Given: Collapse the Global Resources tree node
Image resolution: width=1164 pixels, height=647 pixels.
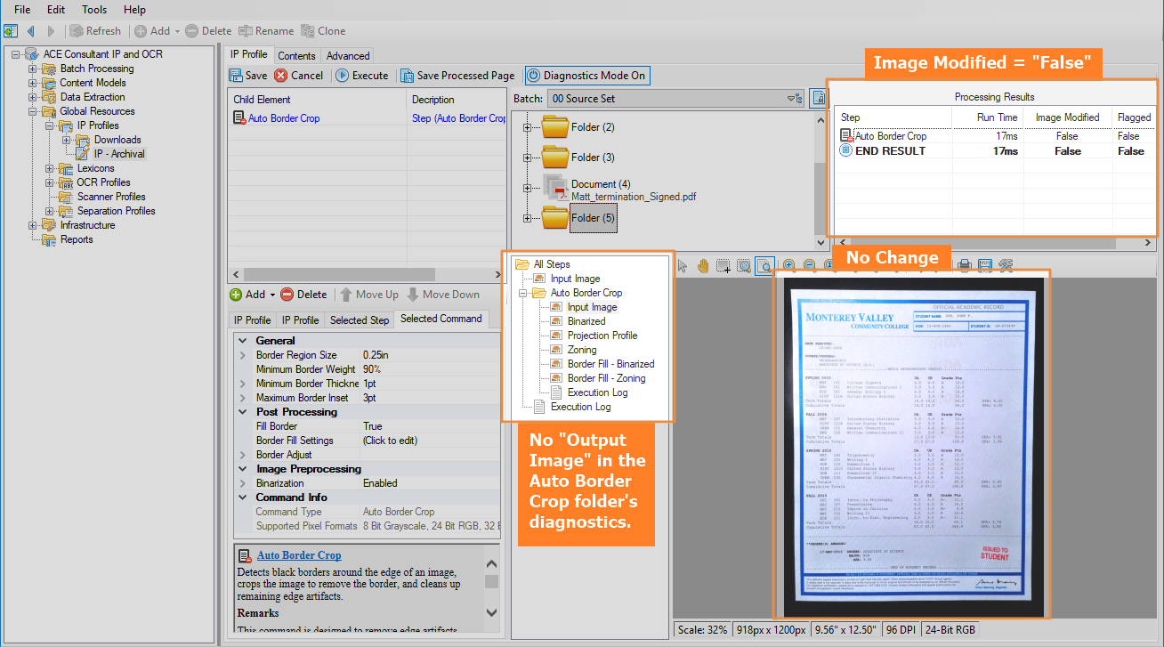Looking at the screenshot, I should (32, 111).
